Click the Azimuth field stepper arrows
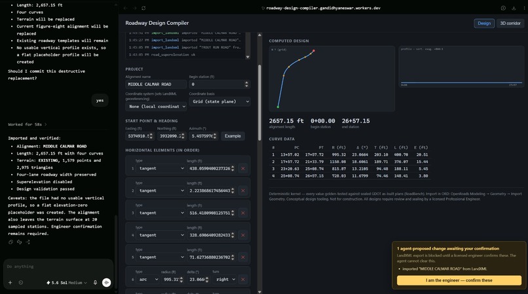Screen dimensions: 528x294 point(214,136)
